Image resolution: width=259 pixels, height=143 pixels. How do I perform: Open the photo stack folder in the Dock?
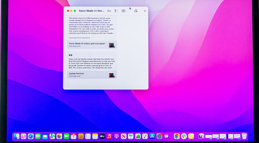pos(201,136)
